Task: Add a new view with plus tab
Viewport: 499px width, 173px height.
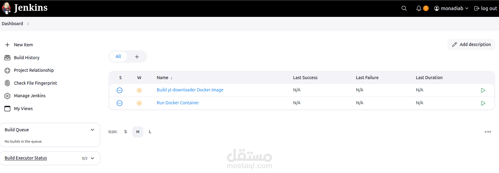Action: (137, 57)
